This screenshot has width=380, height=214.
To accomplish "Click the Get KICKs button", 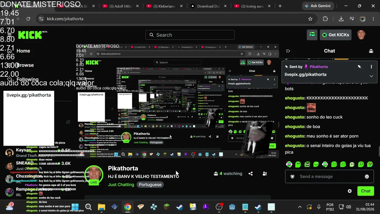I will click(336, 35).
